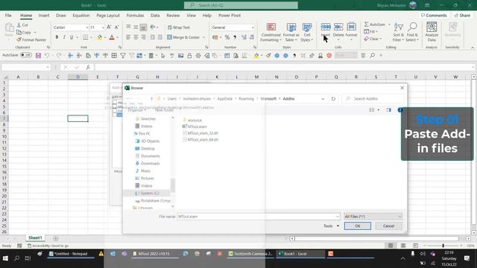Open the Tools dropdown in Browse dialog
This screenshot has width=477, height=268.
pos(331,226)
